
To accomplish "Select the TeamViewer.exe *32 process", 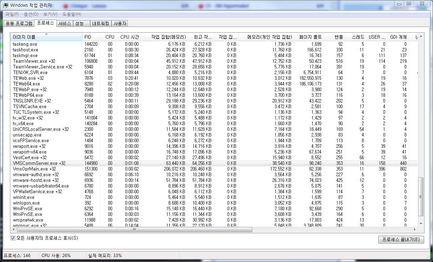I will tap(215, 61).
